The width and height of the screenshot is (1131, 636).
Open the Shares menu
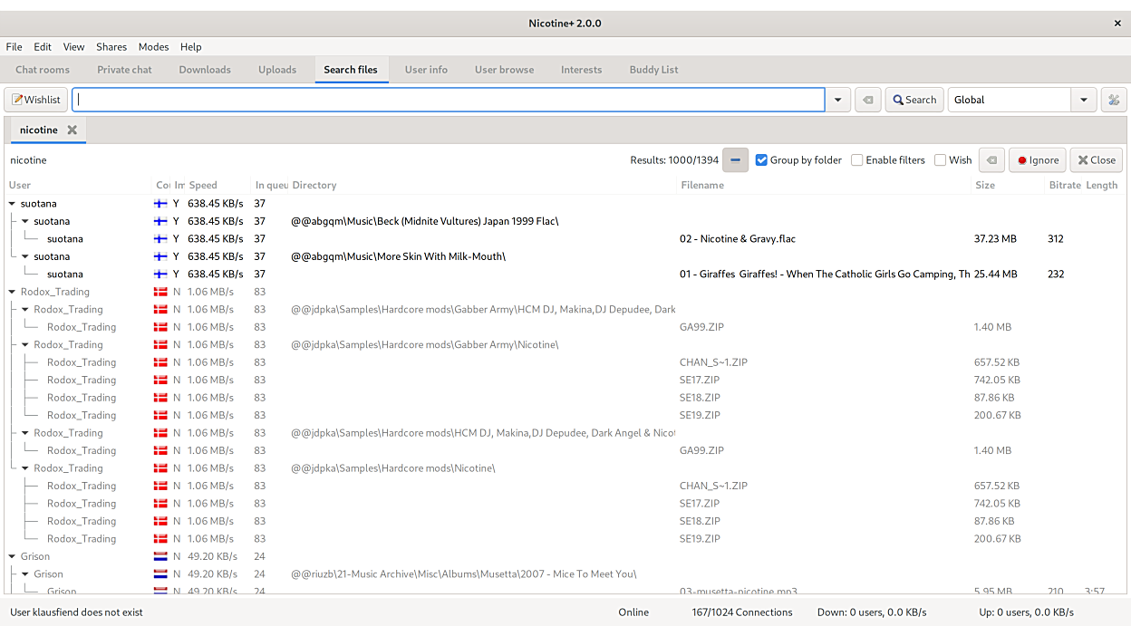pos(111,47)
